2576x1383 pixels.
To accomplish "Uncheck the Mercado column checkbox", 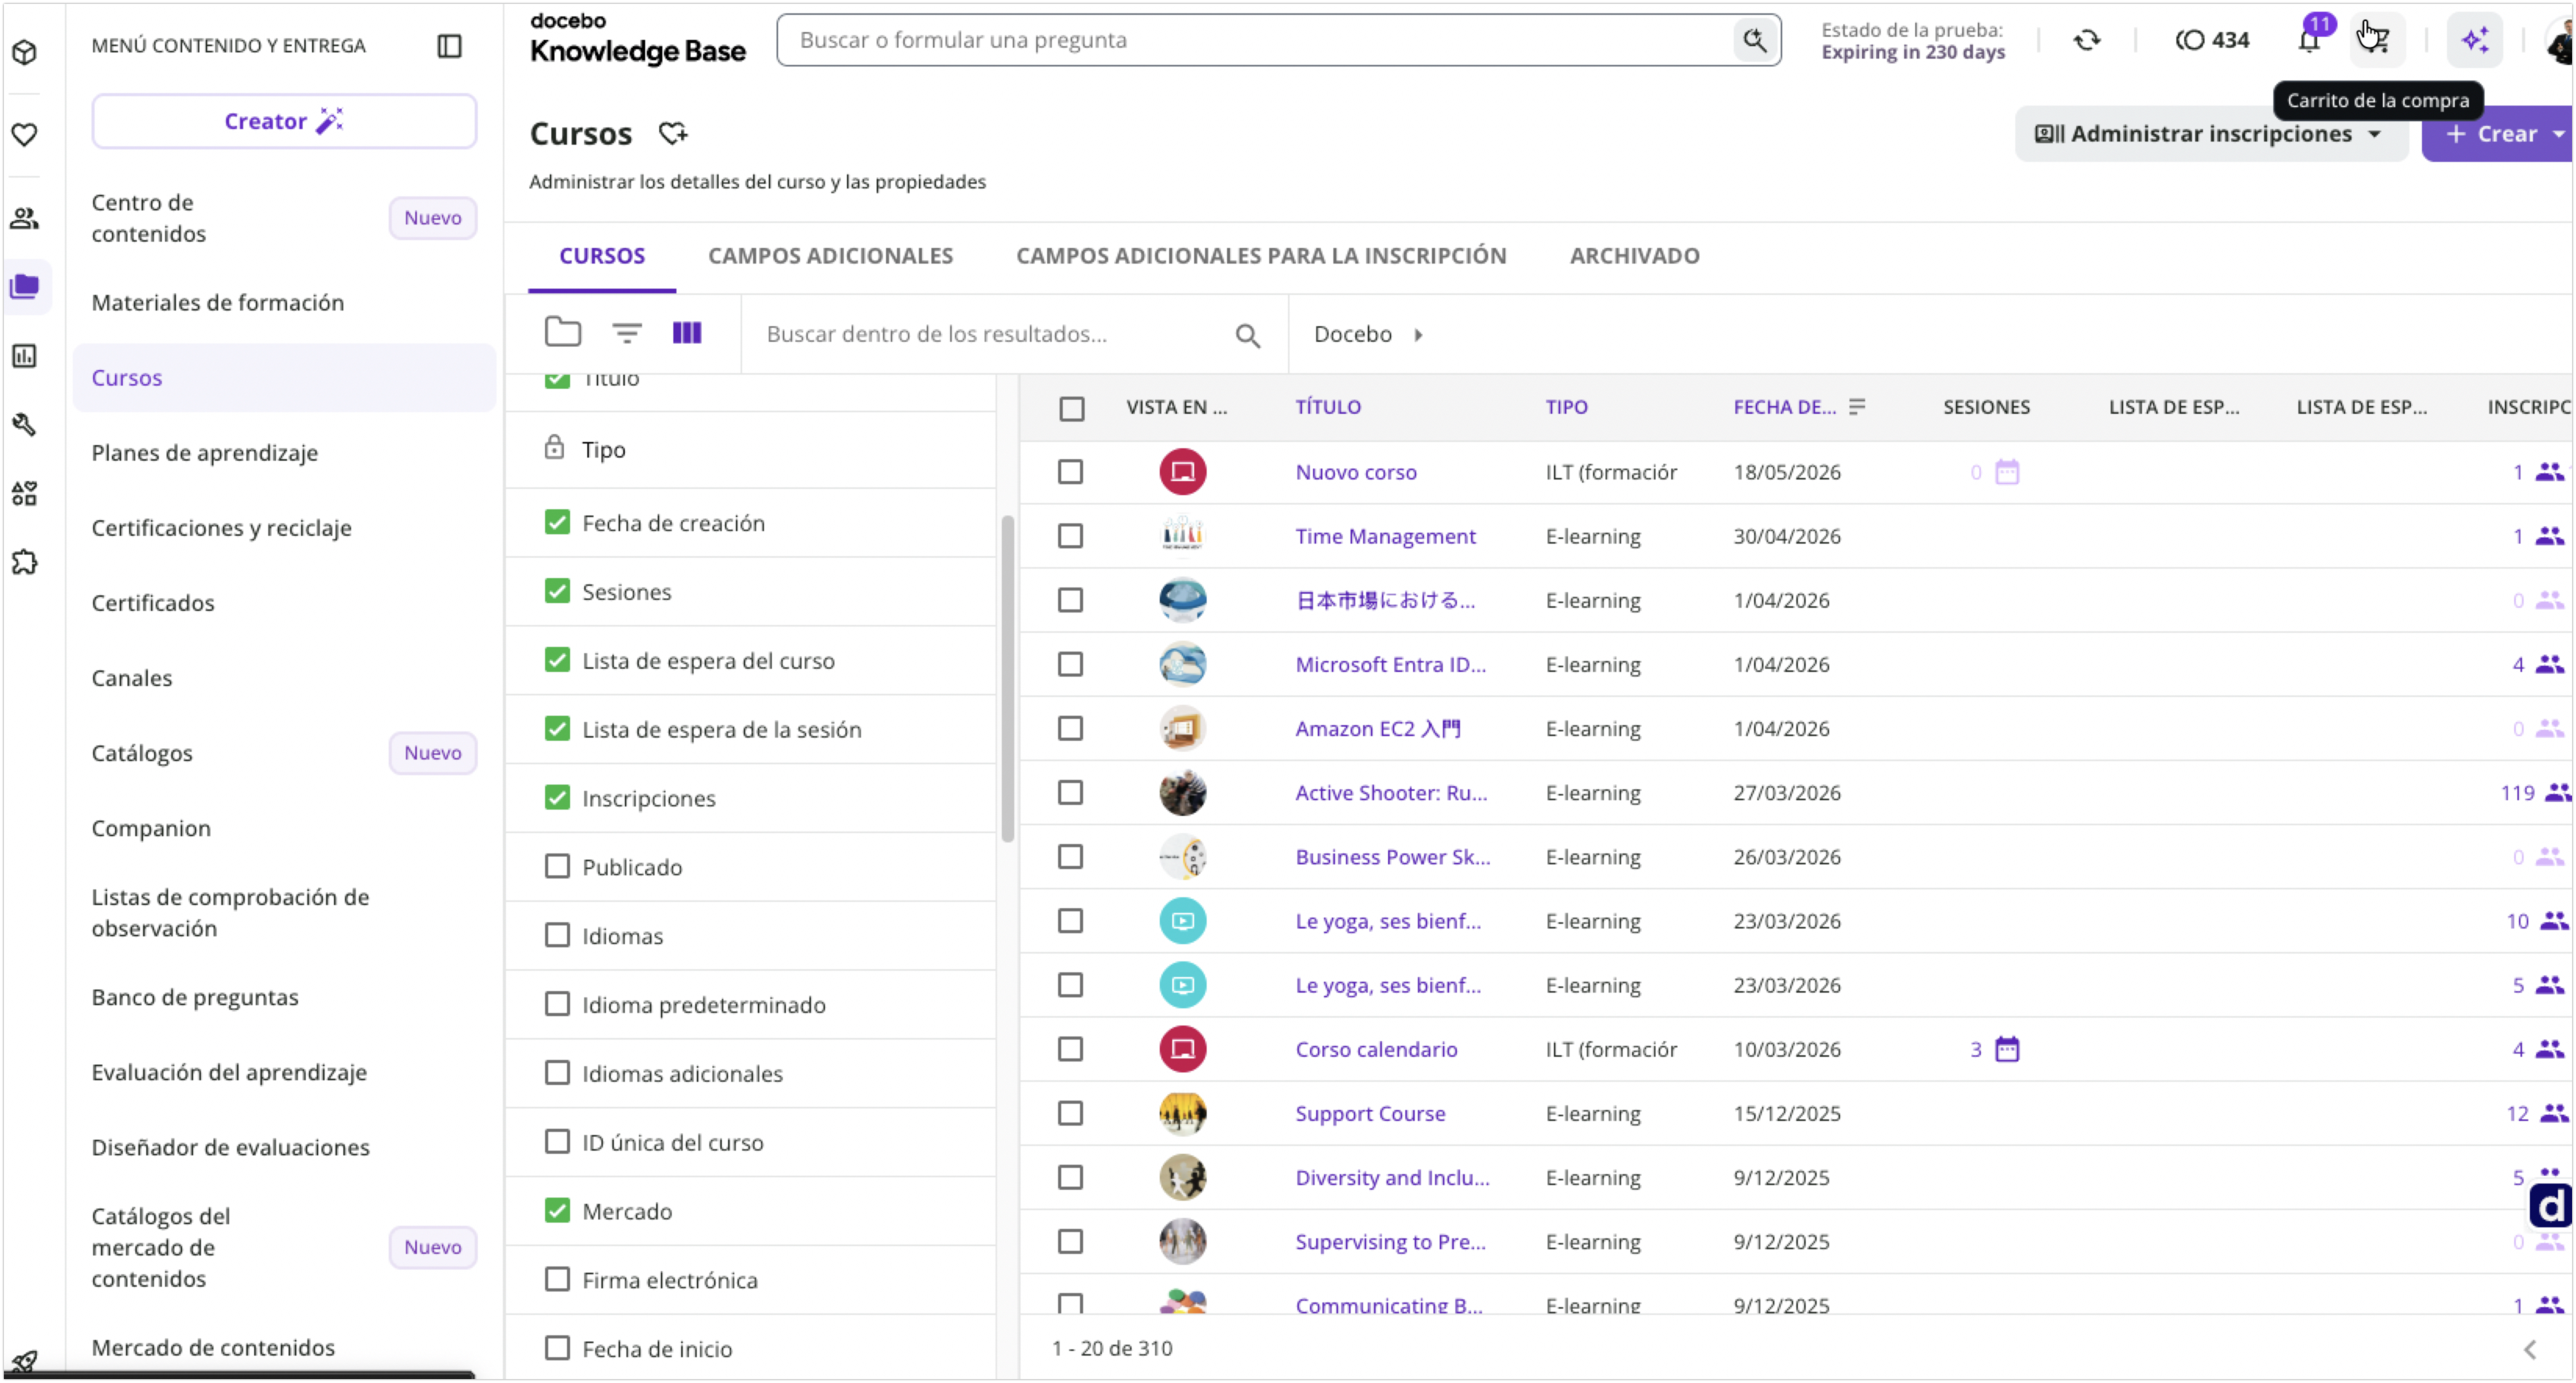I will click(557, 1210).
